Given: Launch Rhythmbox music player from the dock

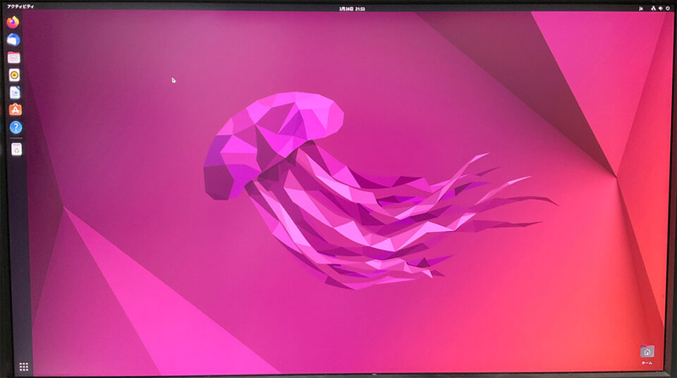Looking at the screenshot, I should 14,75.
